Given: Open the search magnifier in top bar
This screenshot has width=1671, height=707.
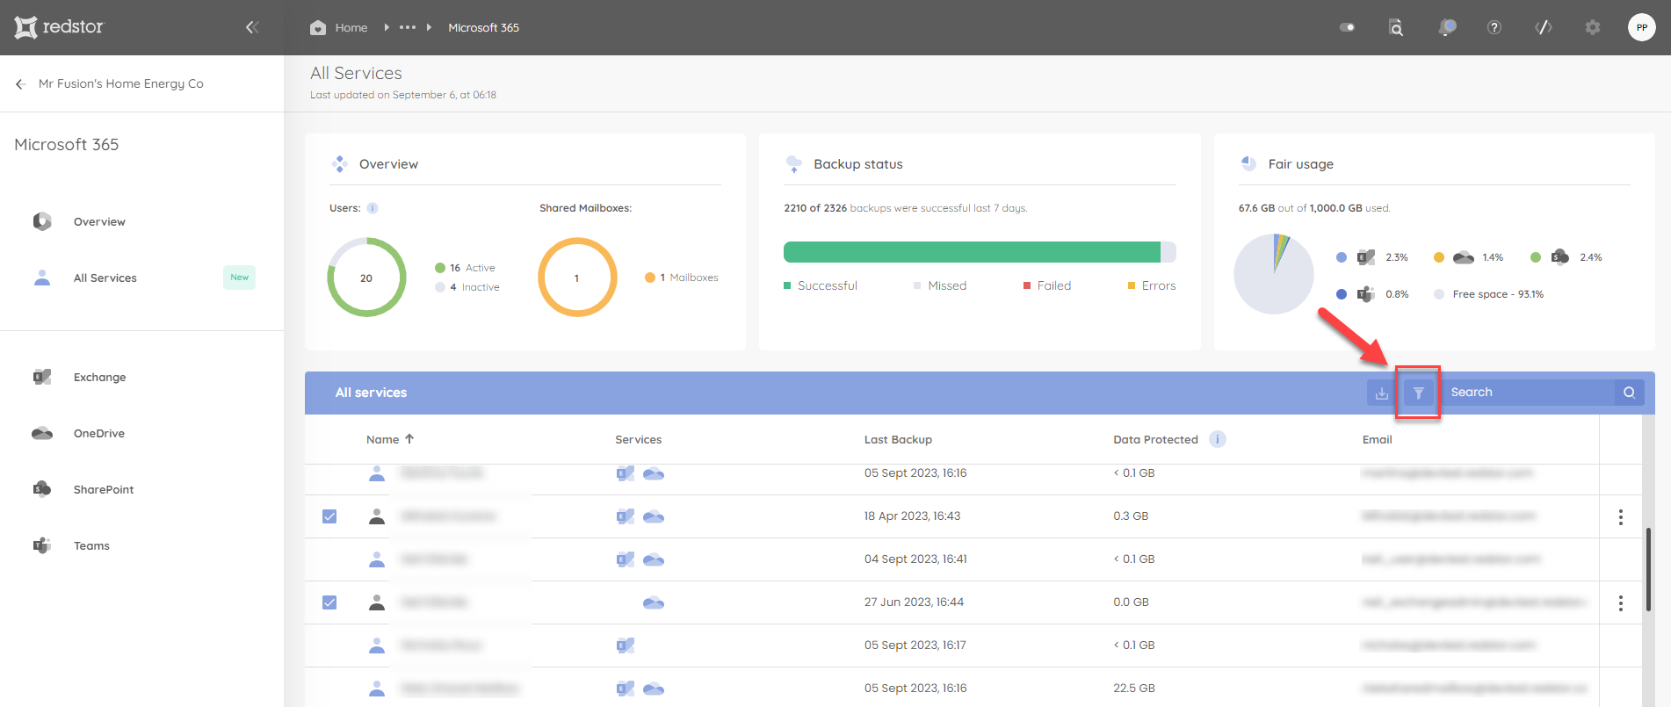Looking at the screenshot, I should click(x=1395, y=27).
